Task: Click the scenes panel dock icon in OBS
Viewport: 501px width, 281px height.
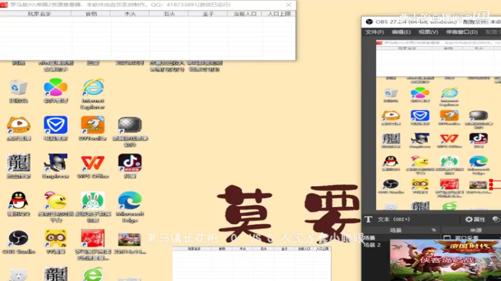Action: coord(433,230)
